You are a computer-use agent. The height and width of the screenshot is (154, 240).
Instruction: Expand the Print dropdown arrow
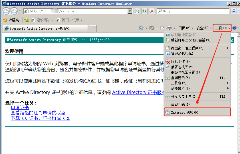174,28
